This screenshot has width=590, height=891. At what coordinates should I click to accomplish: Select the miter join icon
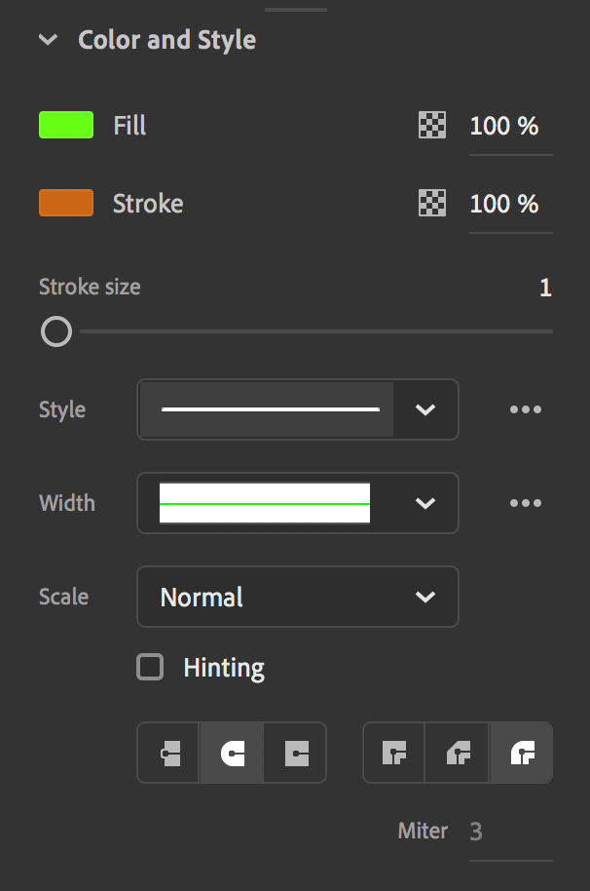[x=394, y=754]
